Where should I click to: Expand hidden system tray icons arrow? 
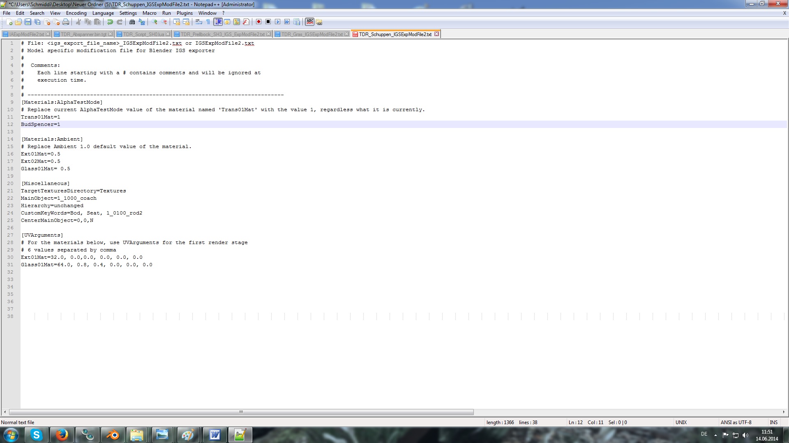[715, 435]
